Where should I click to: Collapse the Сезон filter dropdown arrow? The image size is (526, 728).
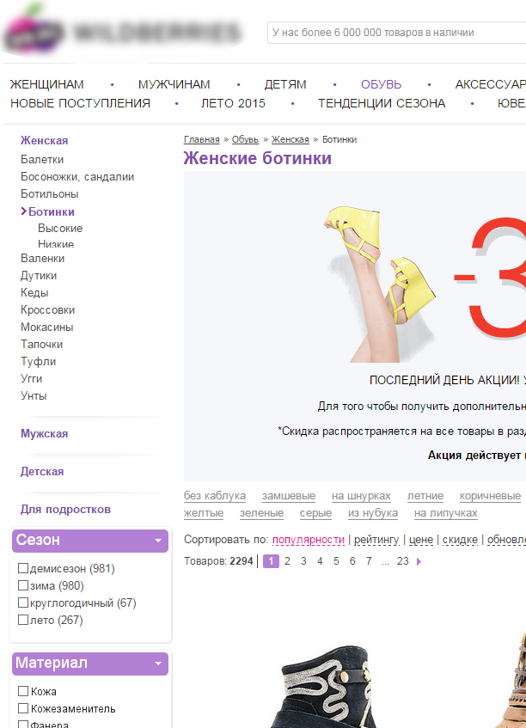pos(158,541)
